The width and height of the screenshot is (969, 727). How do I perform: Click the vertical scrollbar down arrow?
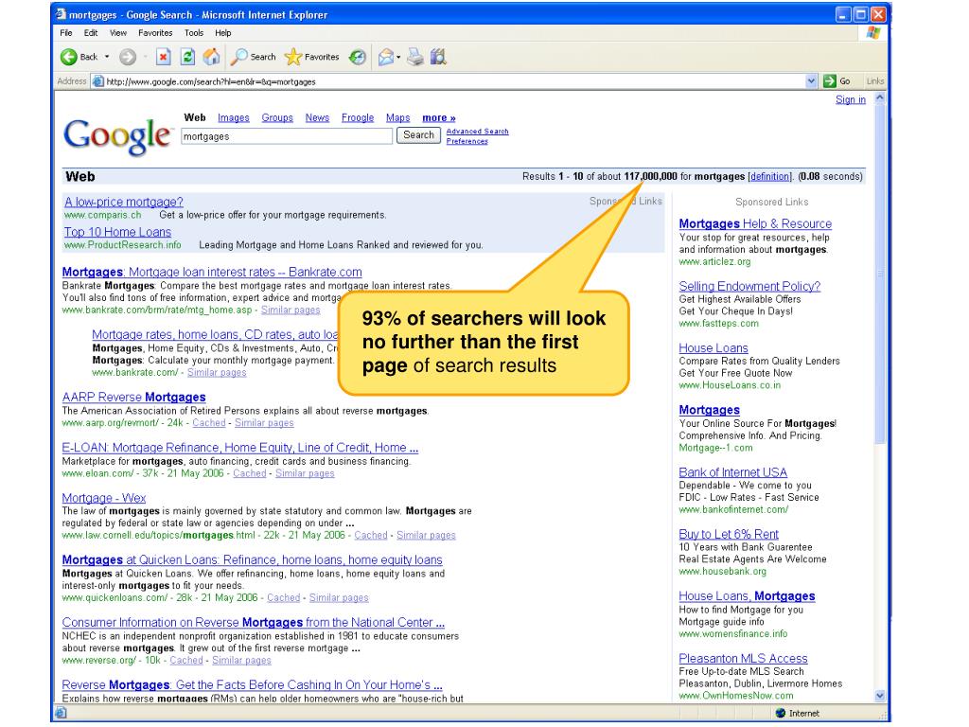tap(880, 696)
